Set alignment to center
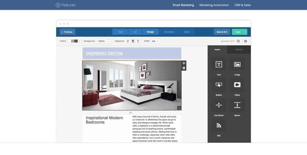The image size is (307, 155). coord(133,41)
